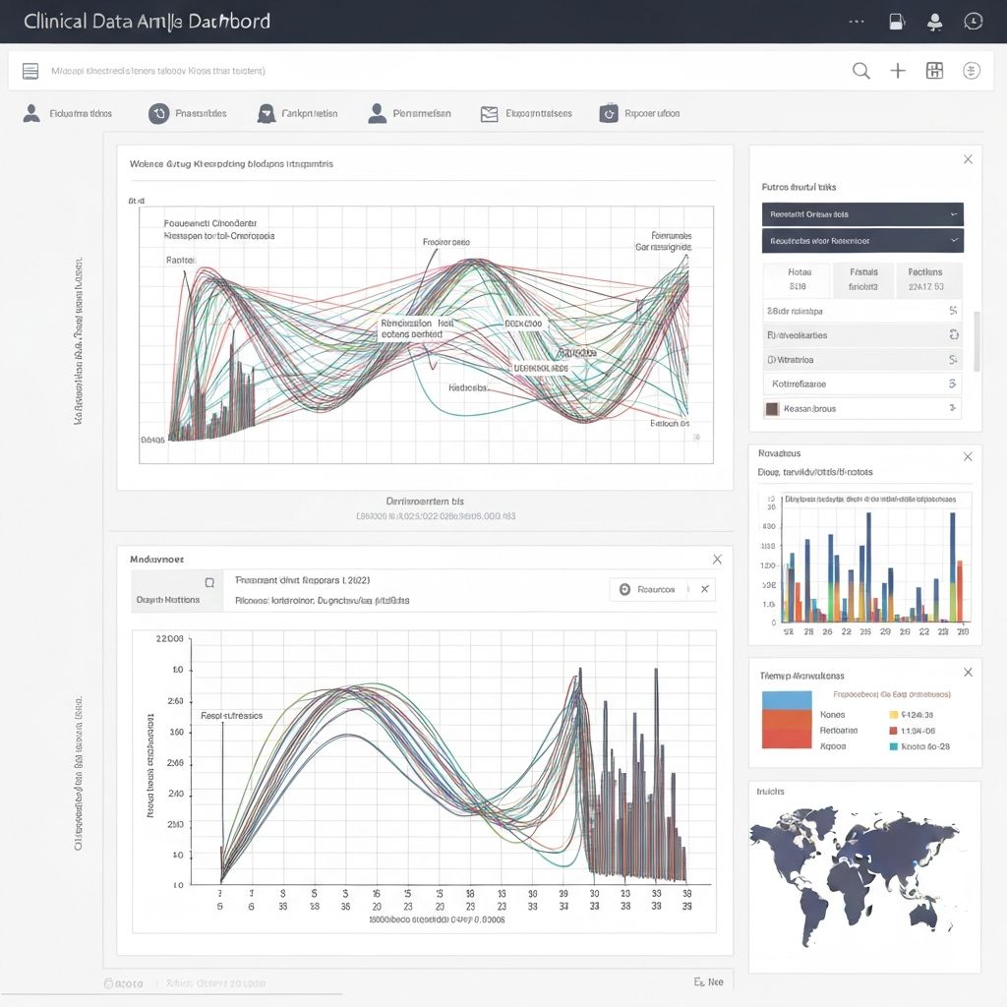Screen dimensions: 1007x1007
Task: Click the large blue-orange color block
Action: pos(787,720)
